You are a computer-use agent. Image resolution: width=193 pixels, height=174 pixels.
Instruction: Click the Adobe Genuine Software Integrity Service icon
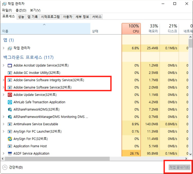click(10, 80)
